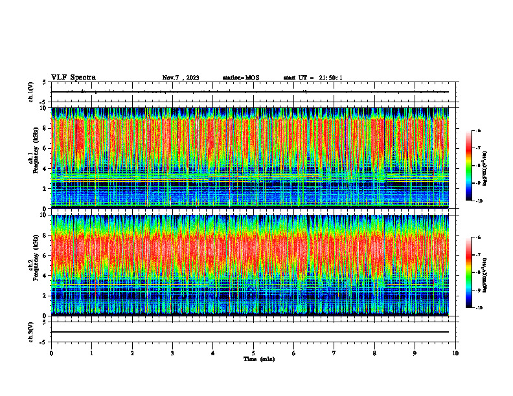Click the ch.2 spectrogram plot area
This screenshot has width=513, height=396.
point(250,265)
